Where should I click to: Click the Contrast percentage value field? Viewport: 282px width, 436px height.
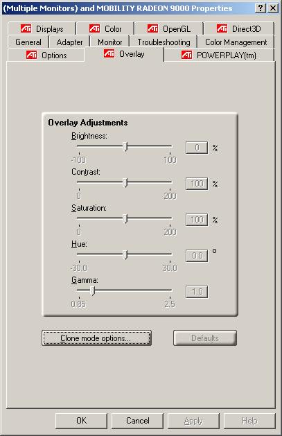[197, 184]
